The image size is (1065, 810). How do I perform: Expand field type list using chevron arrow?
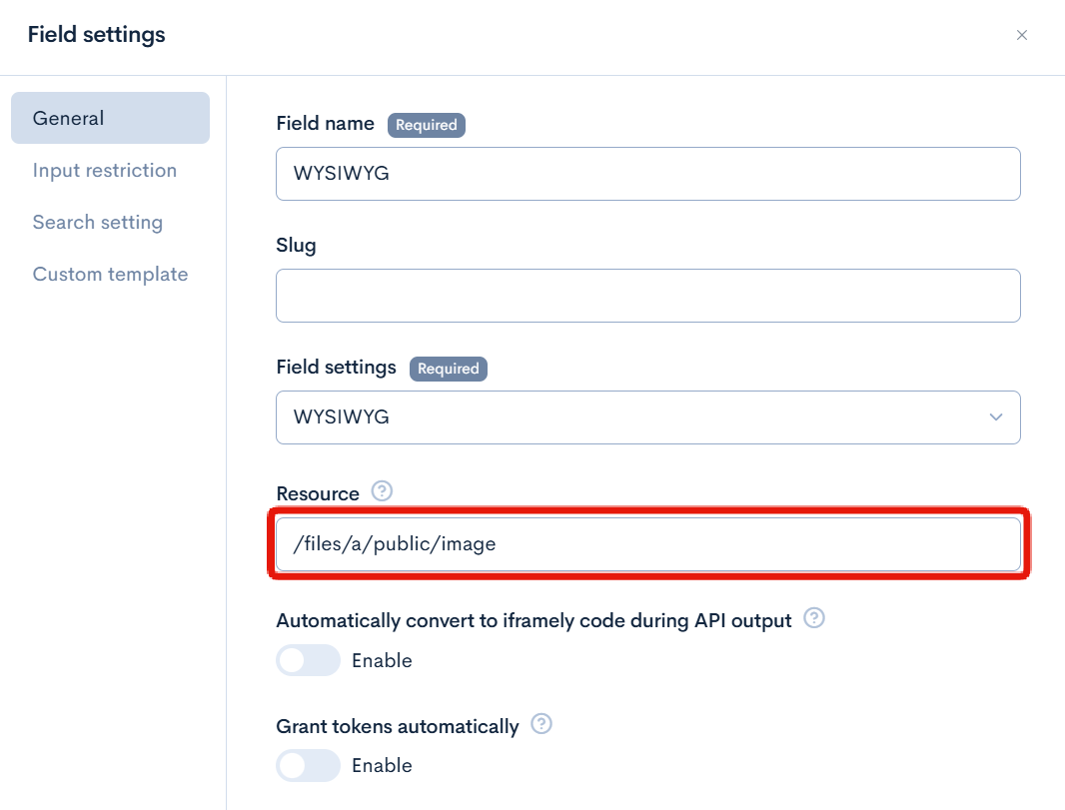click(996, 416)
